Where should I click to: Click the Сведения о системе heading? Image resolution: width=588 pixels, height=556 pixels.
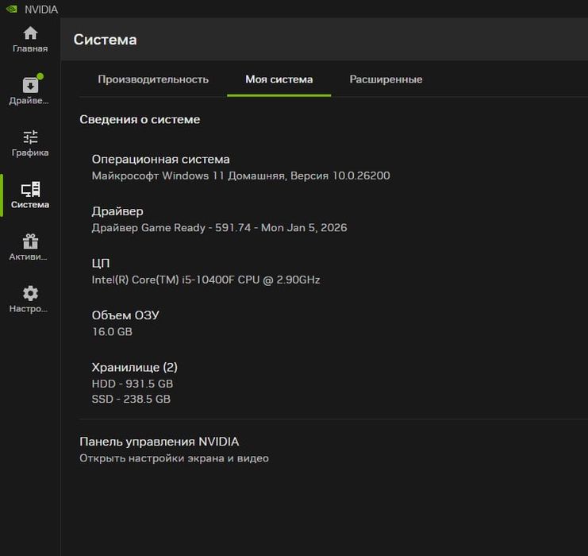click(140, 119)
